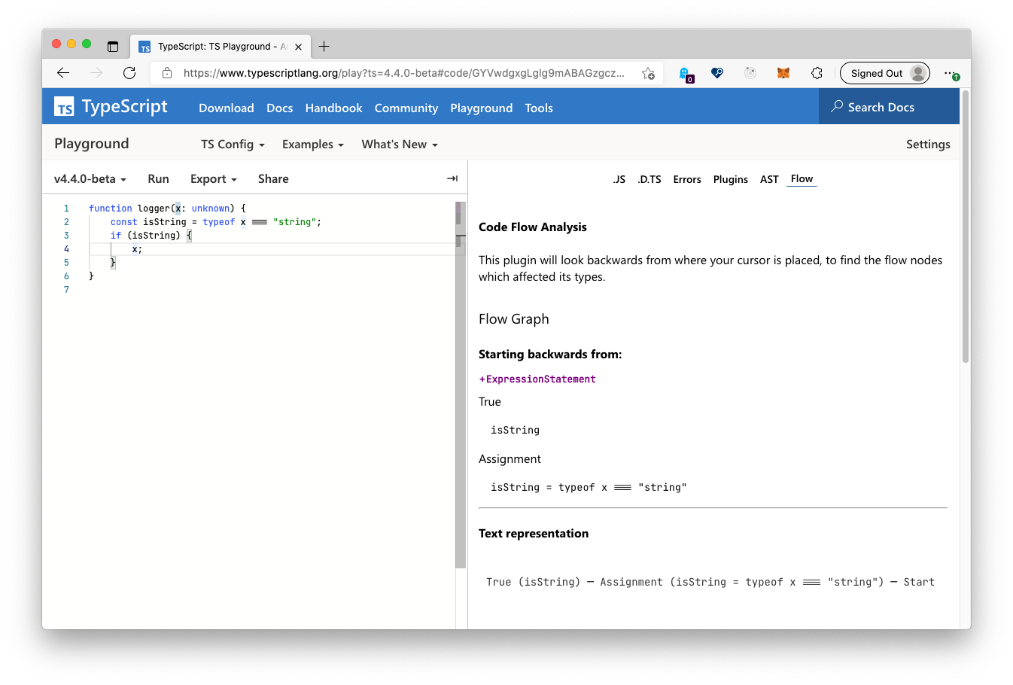Click the Run button
Viewport: 1013px width, 685px height.
(x=158, y=178)
